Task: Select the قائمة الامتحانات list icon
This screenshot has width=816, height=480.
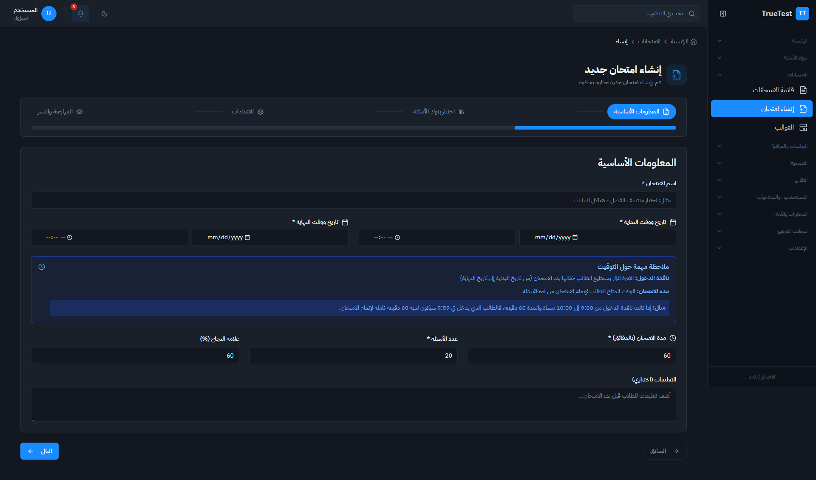Action: tap(803, 90)
